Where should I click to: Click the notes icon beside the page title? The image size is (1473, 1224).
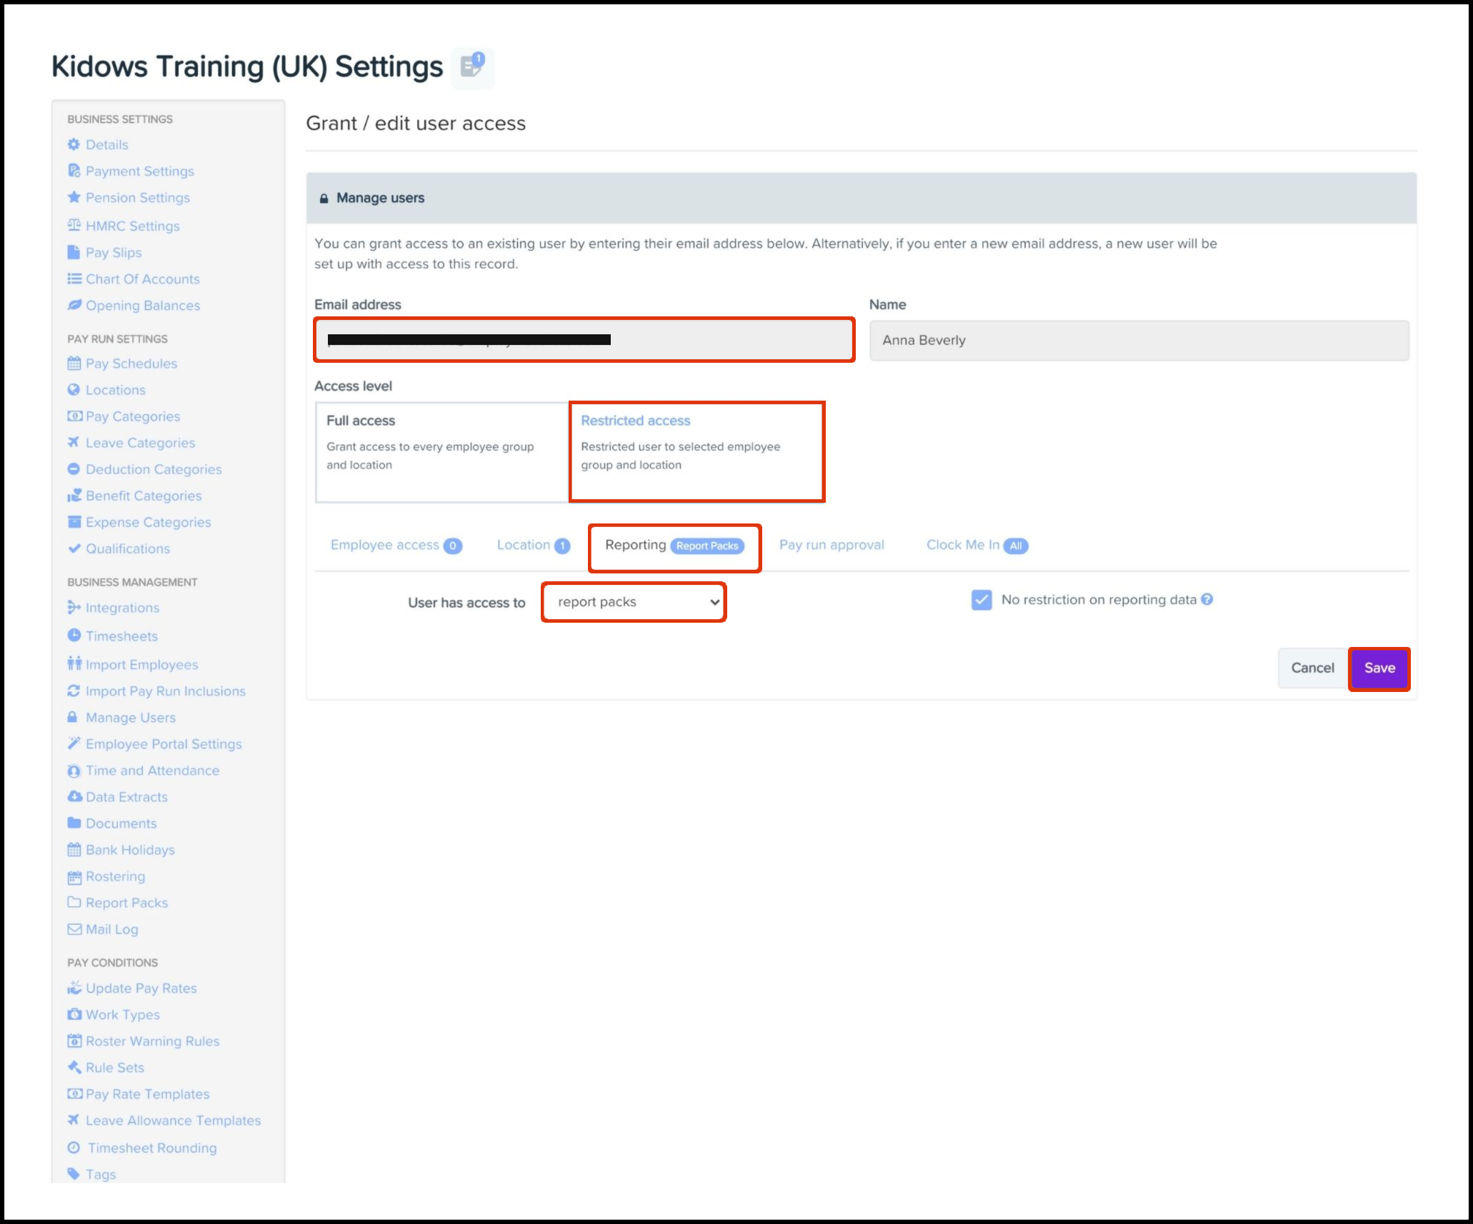pyautogui.click(x=472, y=67)
